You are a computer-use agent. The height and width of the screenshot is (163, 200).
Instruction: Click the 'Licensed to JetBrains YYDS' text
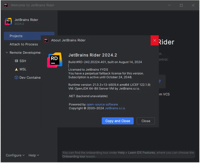[88, 70]
